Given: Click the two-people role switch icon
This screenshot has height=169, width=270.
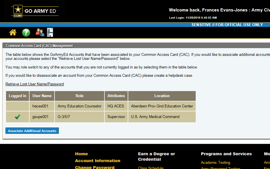Looking at the screenshot, I should (x=40, y=32).
